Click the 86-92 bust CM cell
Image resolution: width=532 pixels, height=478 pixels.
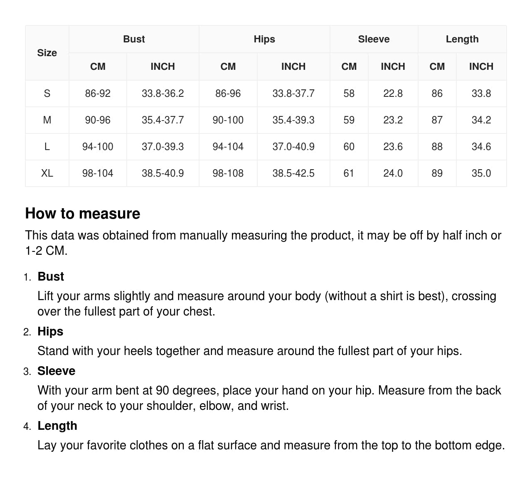(x=98, y=94)
